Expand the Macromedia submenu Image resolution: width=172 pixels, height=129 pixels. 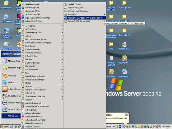42,66
